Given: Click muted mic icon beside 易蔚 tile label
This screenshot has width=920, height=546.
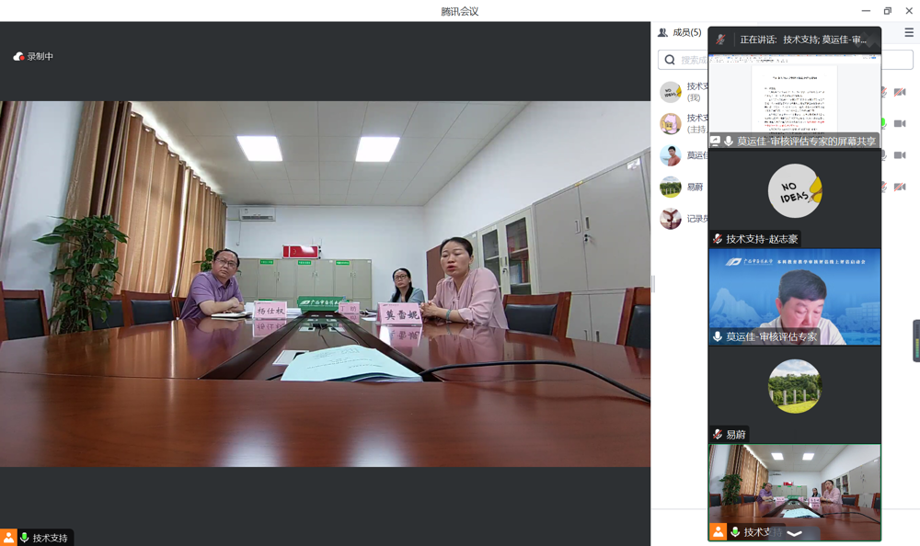Looking at the screenshot, I should coord(717,434).
